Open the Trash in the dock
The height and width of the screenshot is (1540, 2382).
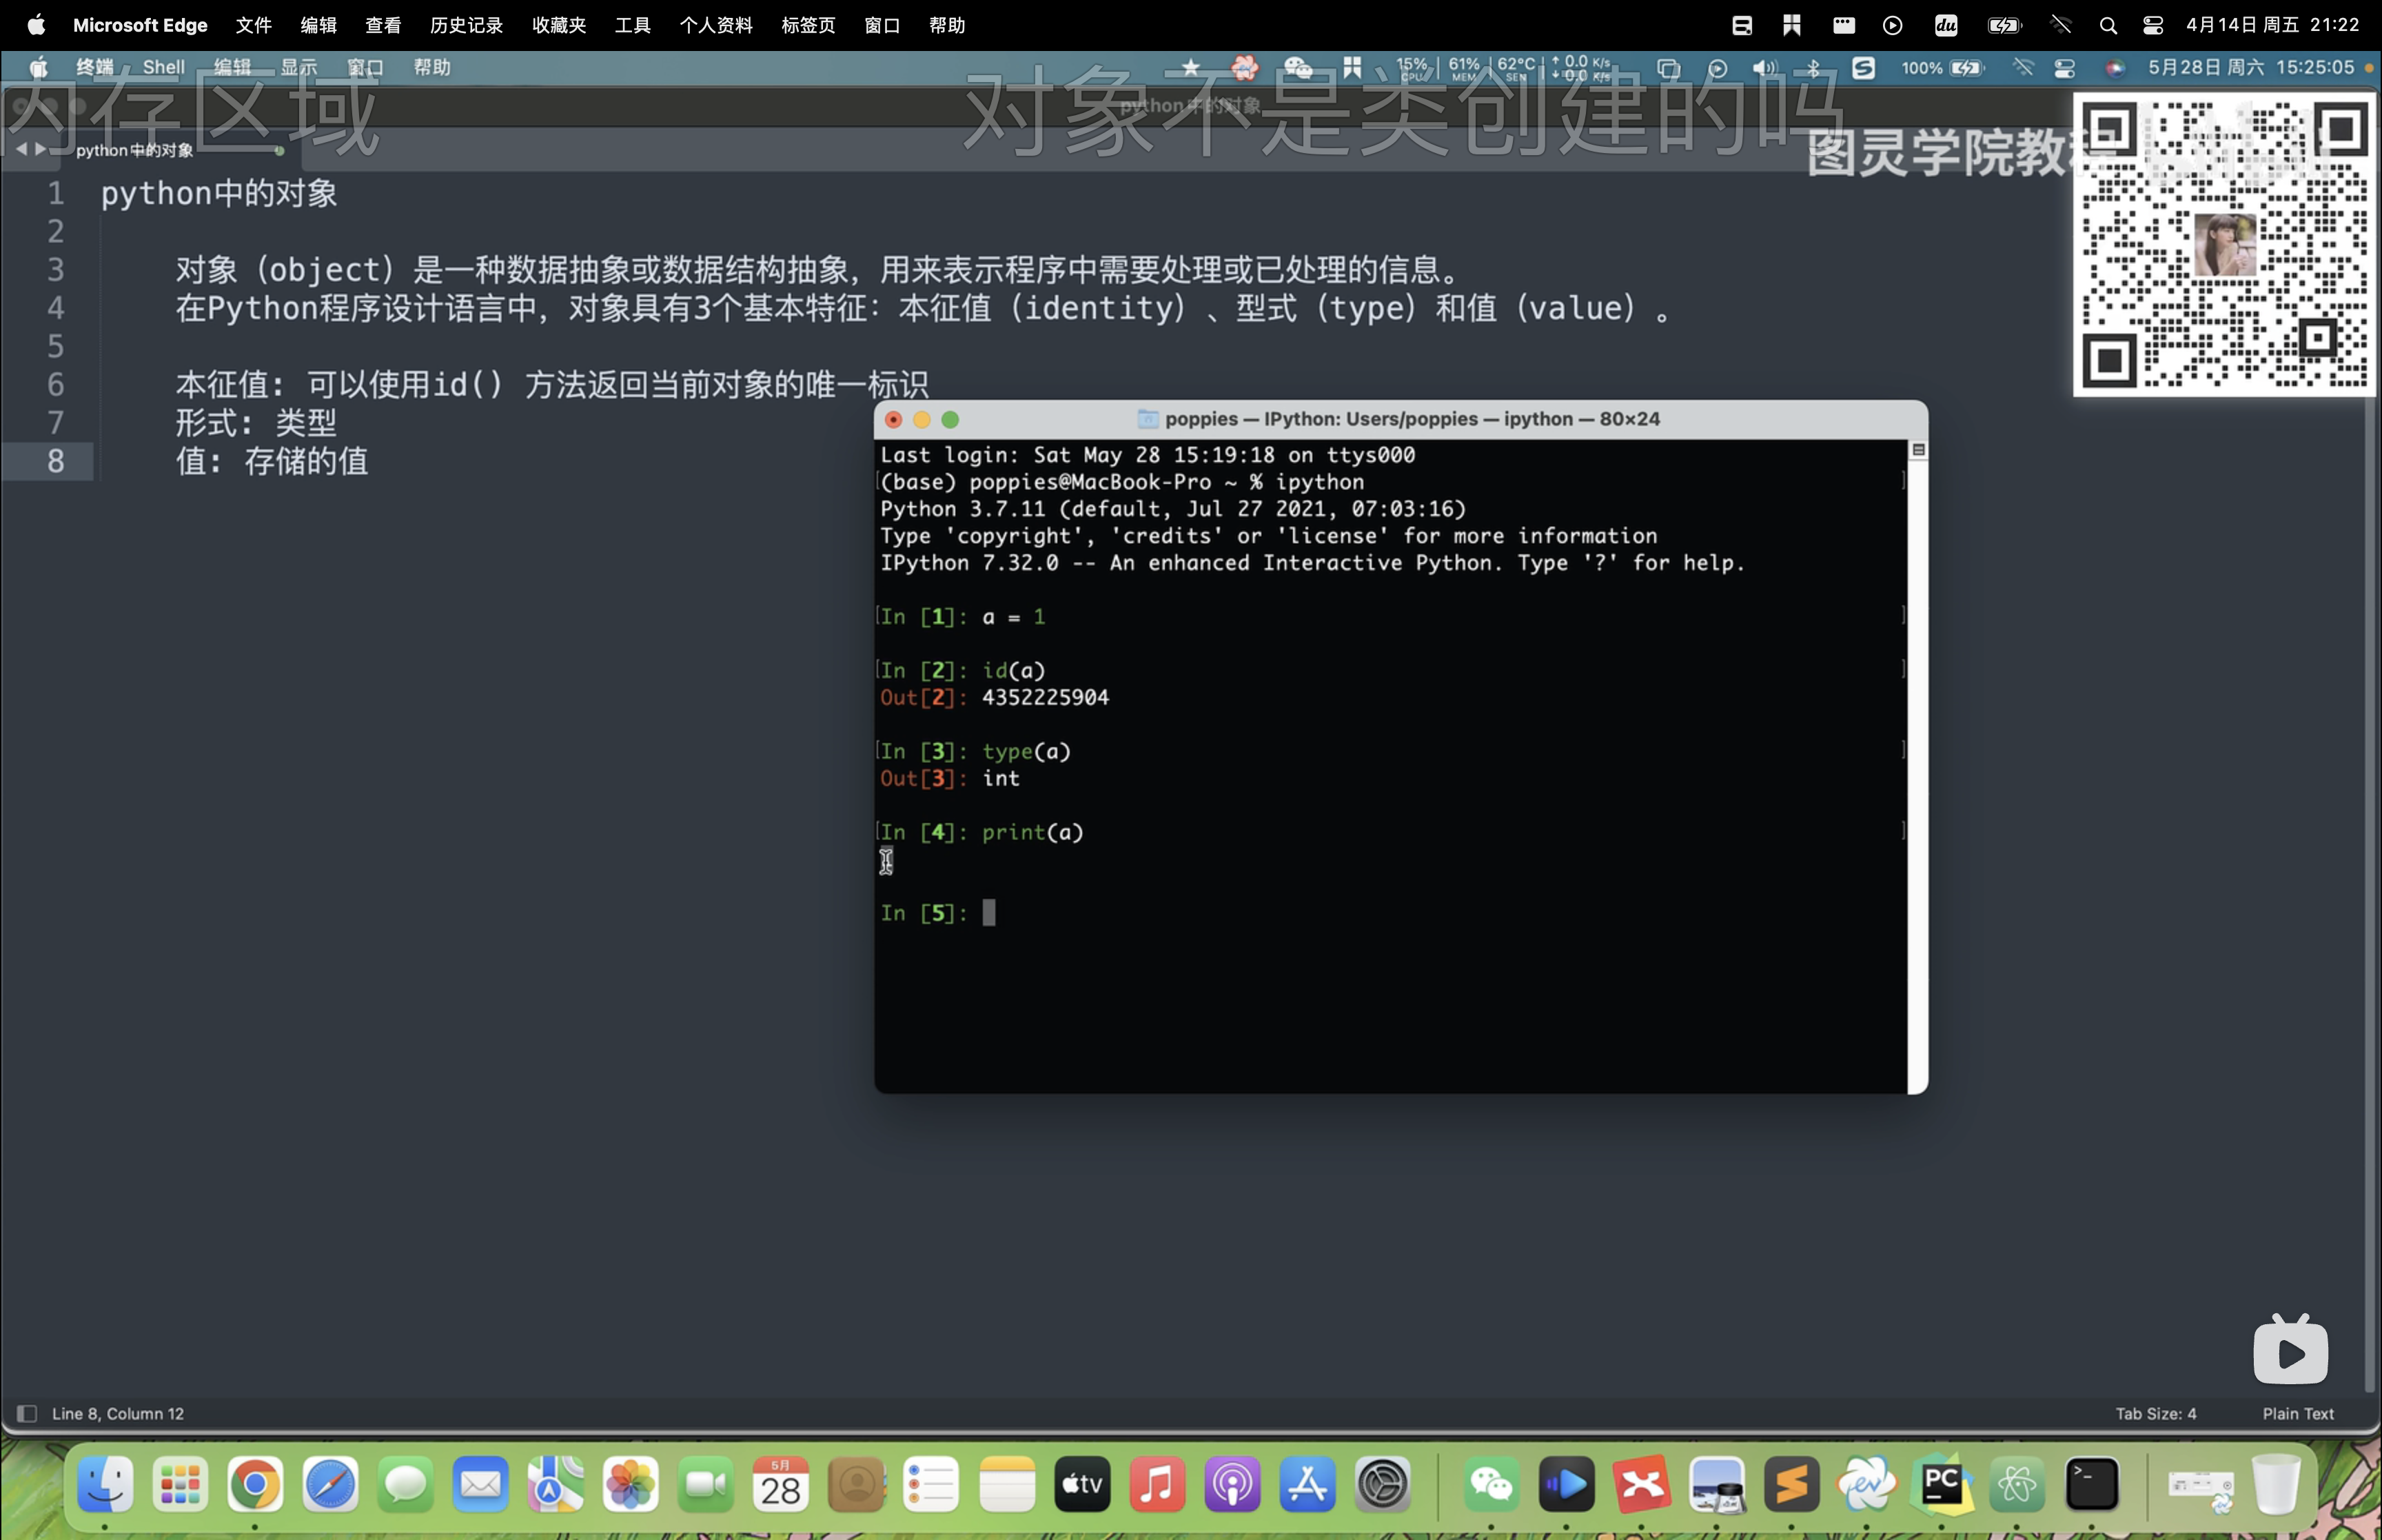pyautogui.click(x=2276, y=1484)
